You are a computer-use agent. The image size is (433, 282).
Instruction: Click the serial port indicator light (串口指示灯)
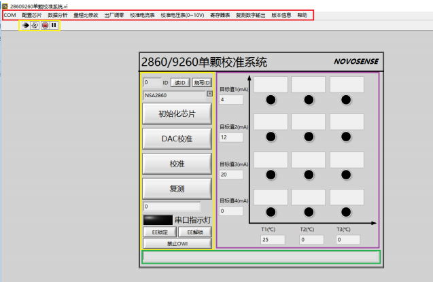(x=157, y=220)
